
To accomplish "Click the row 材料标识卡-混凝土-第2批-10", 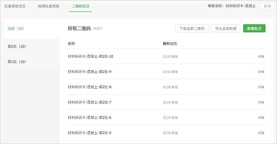I will click(167, 57).
